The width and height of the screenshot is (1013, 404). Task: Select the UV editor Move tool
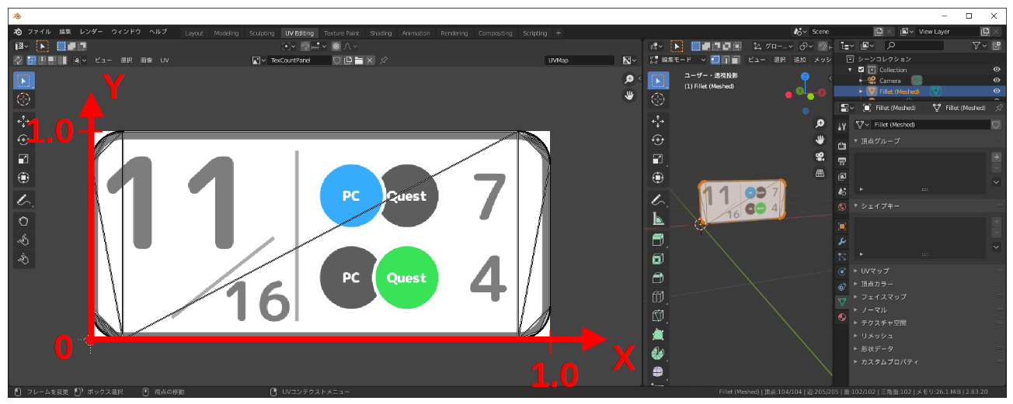point(23,121)
